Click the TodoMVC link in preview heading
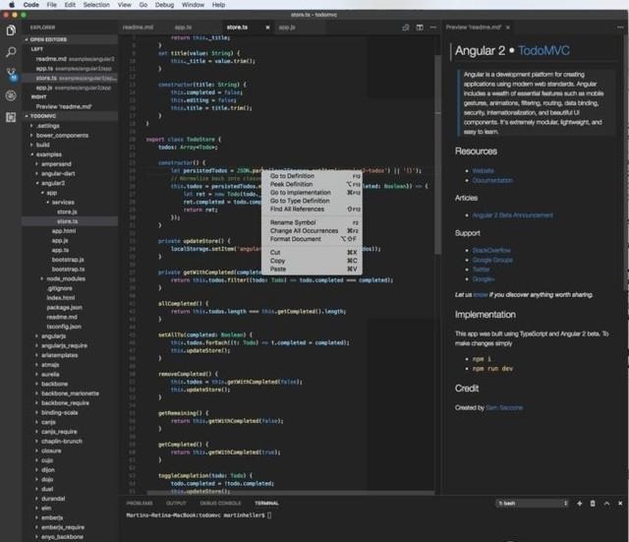The image size is (629, 542). pos(544,50)
